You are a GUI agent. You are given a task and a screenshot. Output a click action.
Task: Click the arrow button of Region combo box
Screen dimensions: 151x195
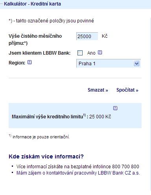[136, 64]
